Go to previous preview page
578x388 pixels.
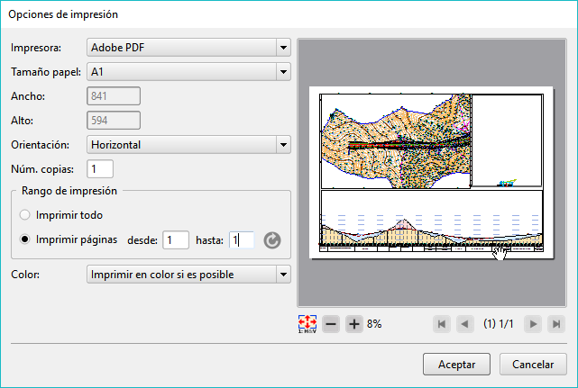point(464,324)
